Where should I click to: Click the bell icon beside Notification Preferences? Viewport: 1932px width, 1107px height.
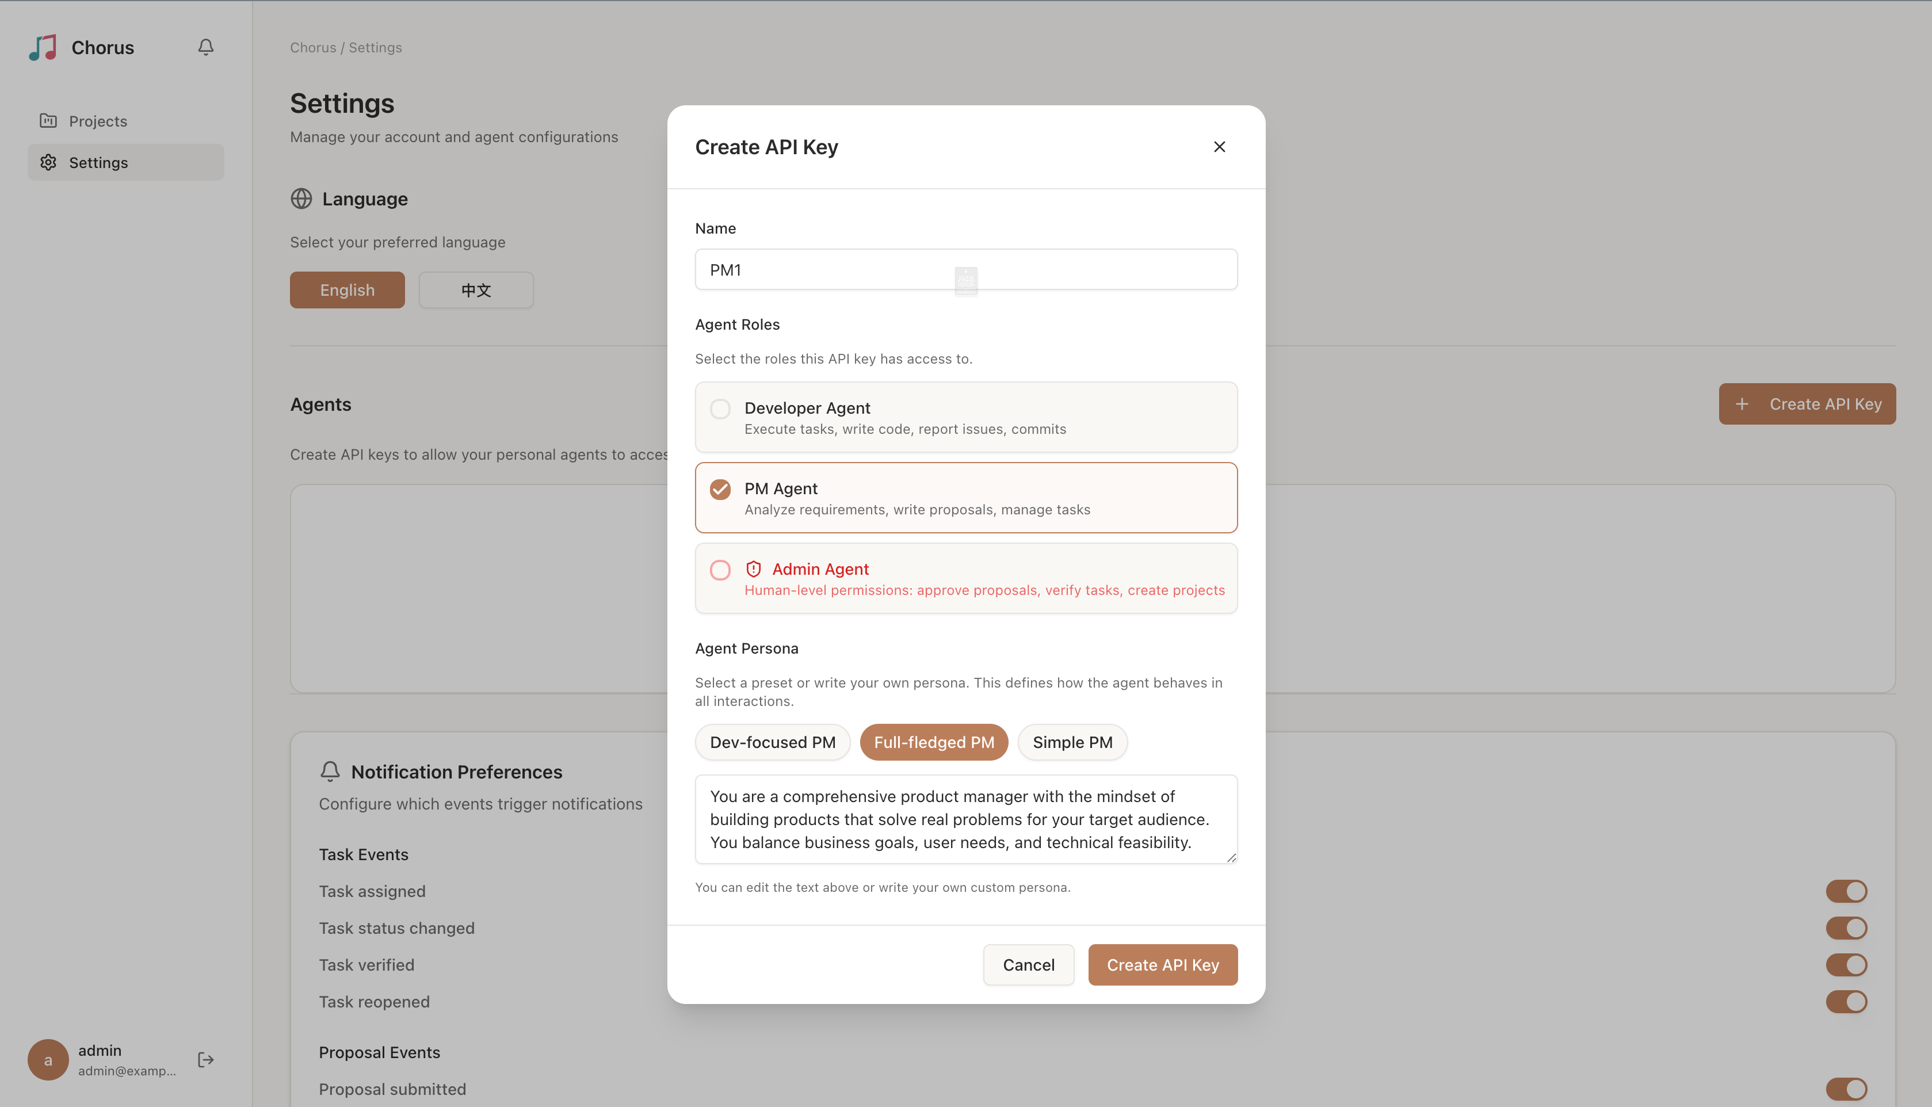coord(330,772)
